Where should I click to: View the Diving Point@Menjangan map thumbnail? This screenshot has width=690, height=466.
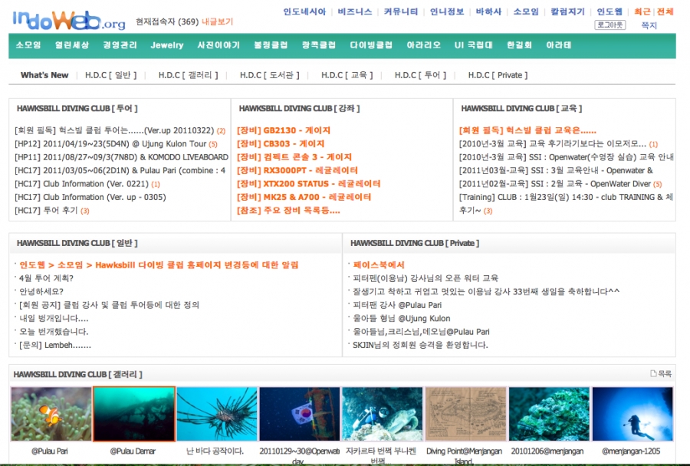[x=465, y=414]
